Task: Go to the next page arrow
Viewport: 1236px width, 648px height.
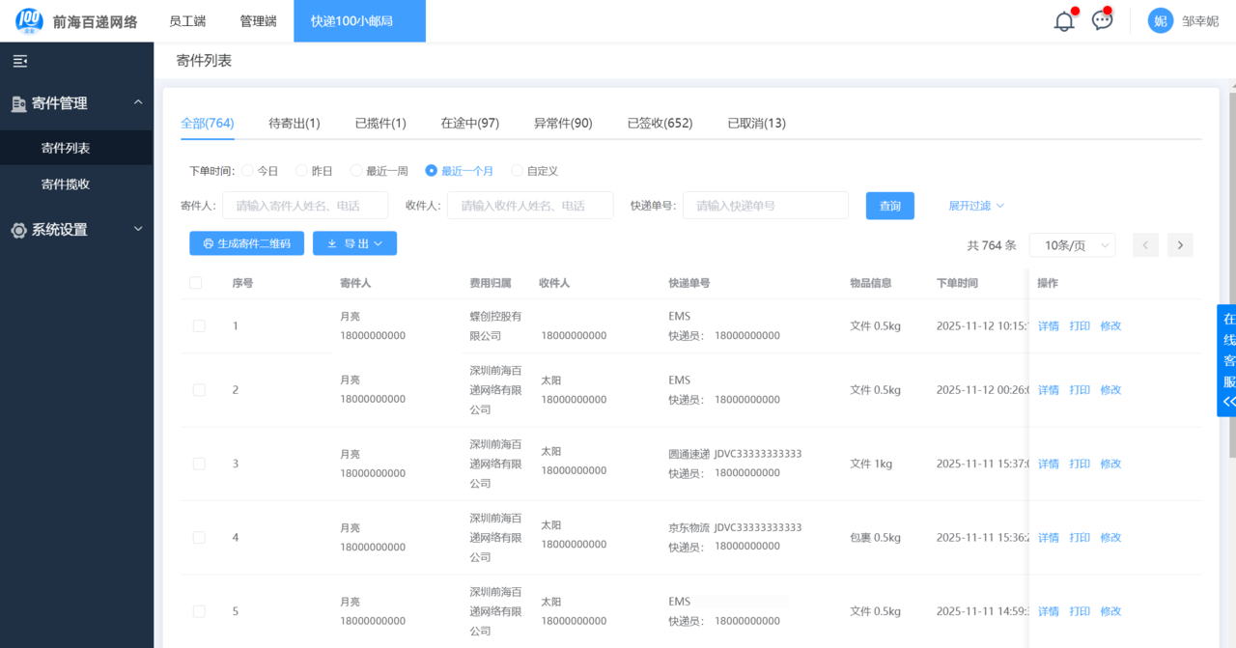Action: (x=1180, y=245)
